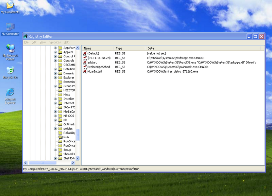Click the Reliability folder icon
272x196 pixels.
point(60,133)
